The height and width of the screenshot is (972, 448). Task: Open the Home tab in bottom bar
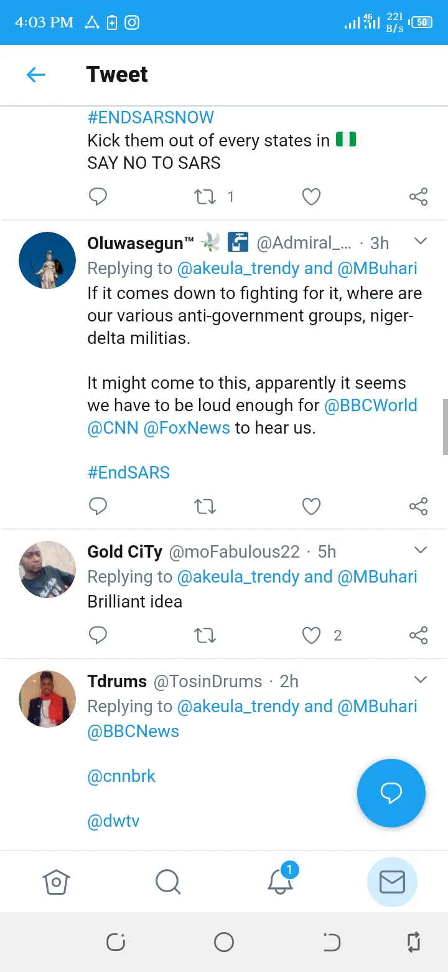[56, 882]
